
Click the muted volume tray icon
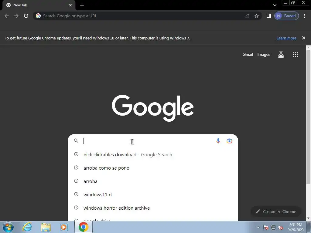click(x=280, y=227)
